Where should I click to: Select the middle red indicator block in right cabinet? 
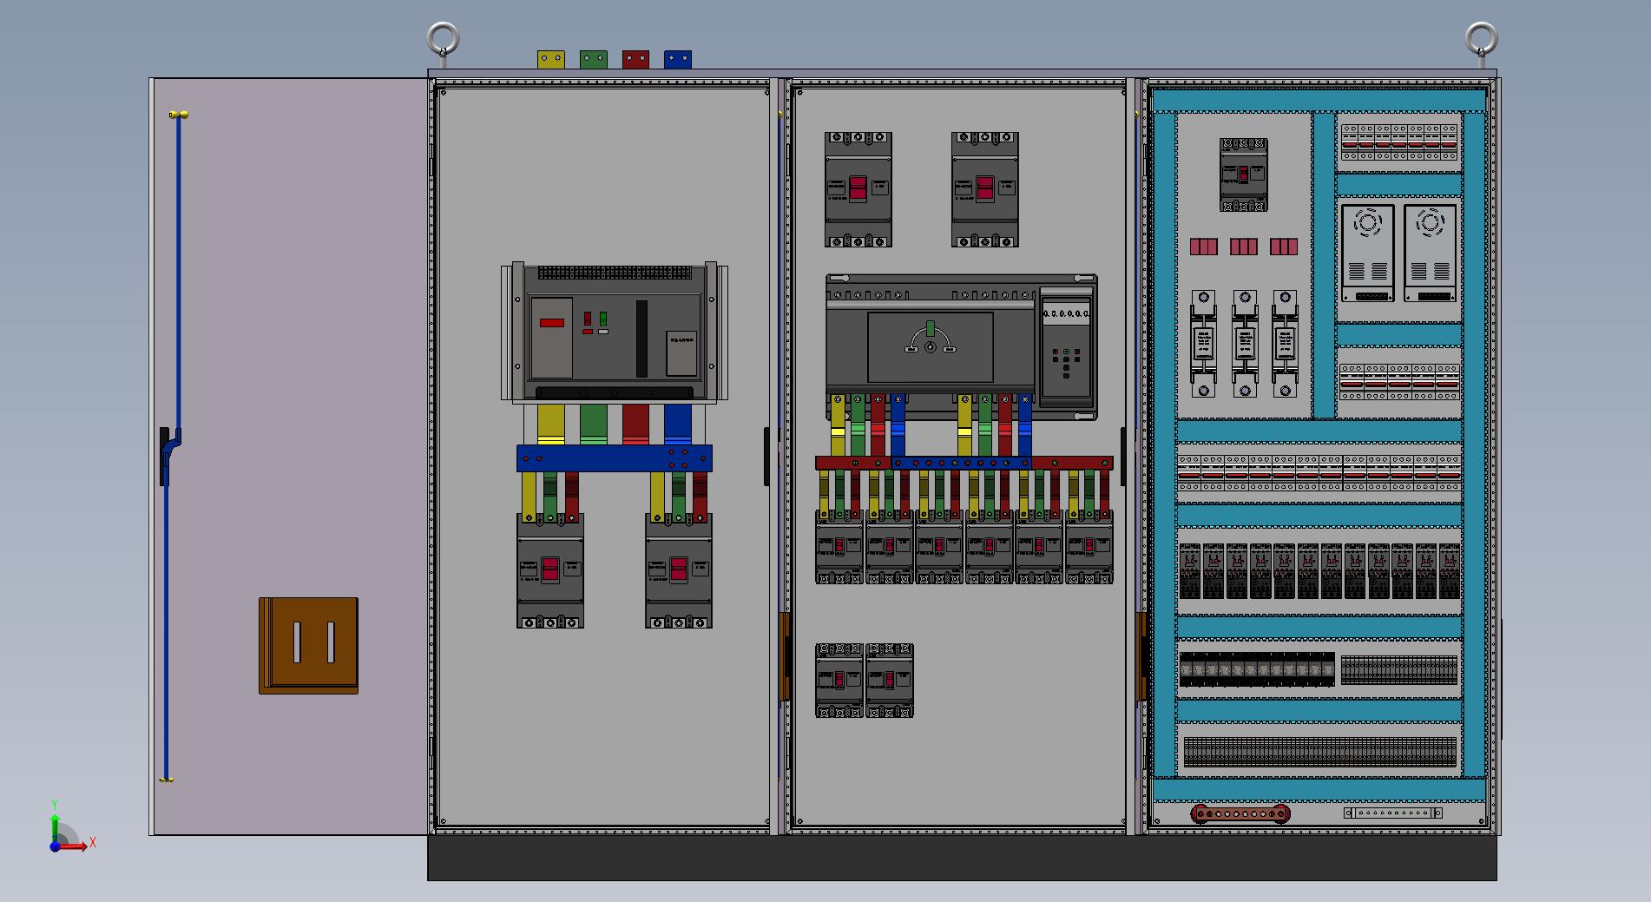1244,247
